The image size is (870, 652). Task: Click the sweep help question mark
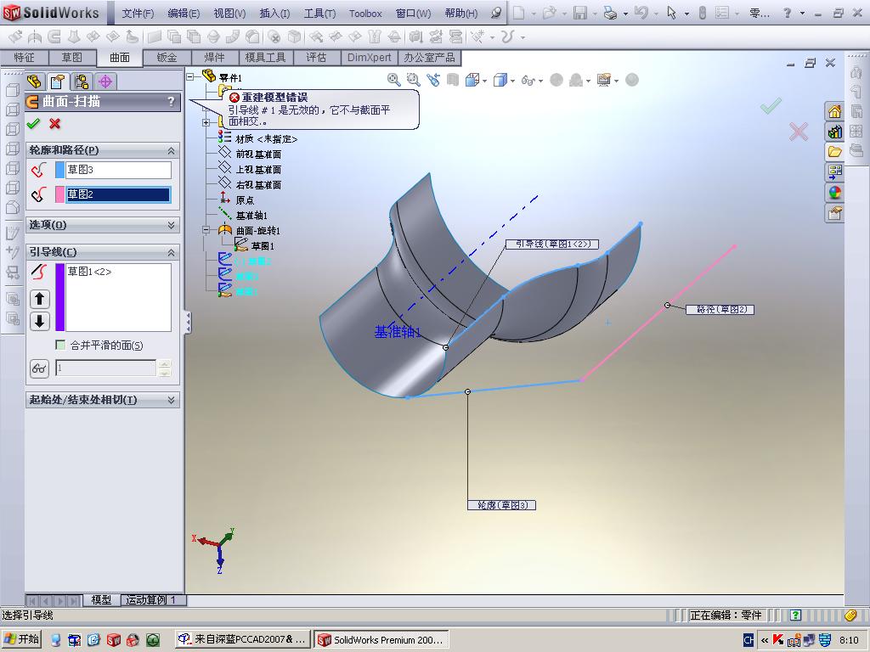pyautogui.click(x=171, y=102)
